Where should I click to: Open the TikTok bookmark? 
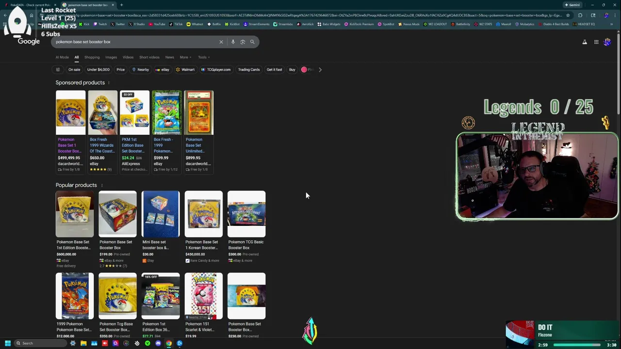(x=176, y=24)
